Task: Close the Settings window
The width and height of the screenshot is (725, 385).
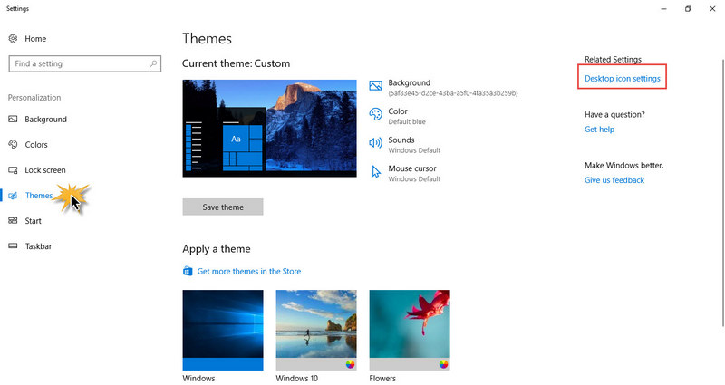Action: (712, 9)
